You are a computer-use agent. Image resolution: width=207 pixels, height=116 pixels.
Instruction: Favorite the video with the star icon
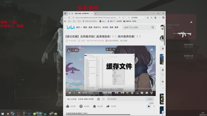94,106
